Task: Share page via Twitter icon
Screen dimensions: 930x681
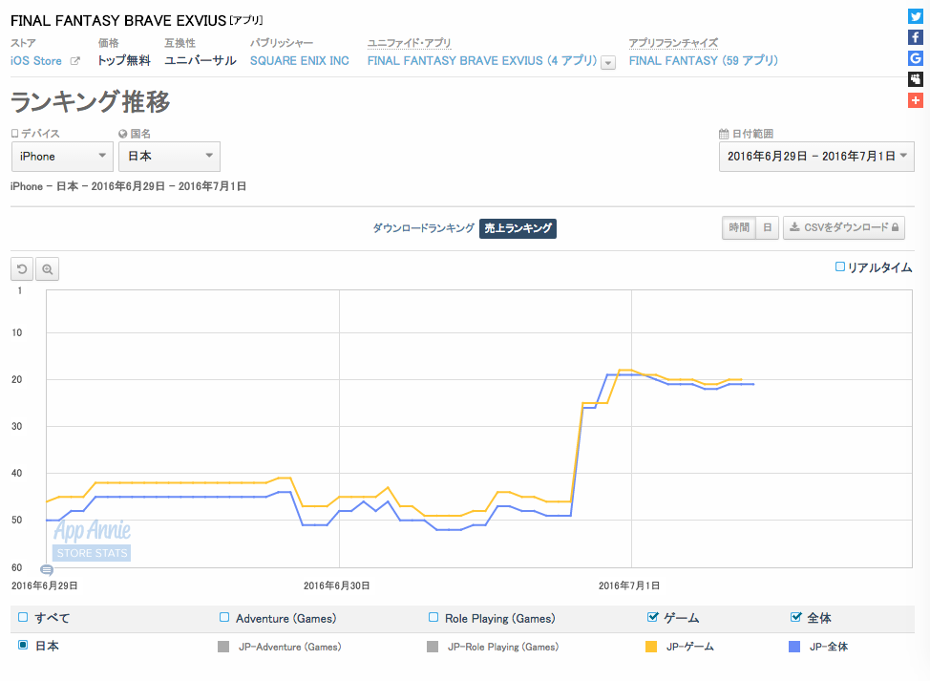Action: click(x=915, y=16)
